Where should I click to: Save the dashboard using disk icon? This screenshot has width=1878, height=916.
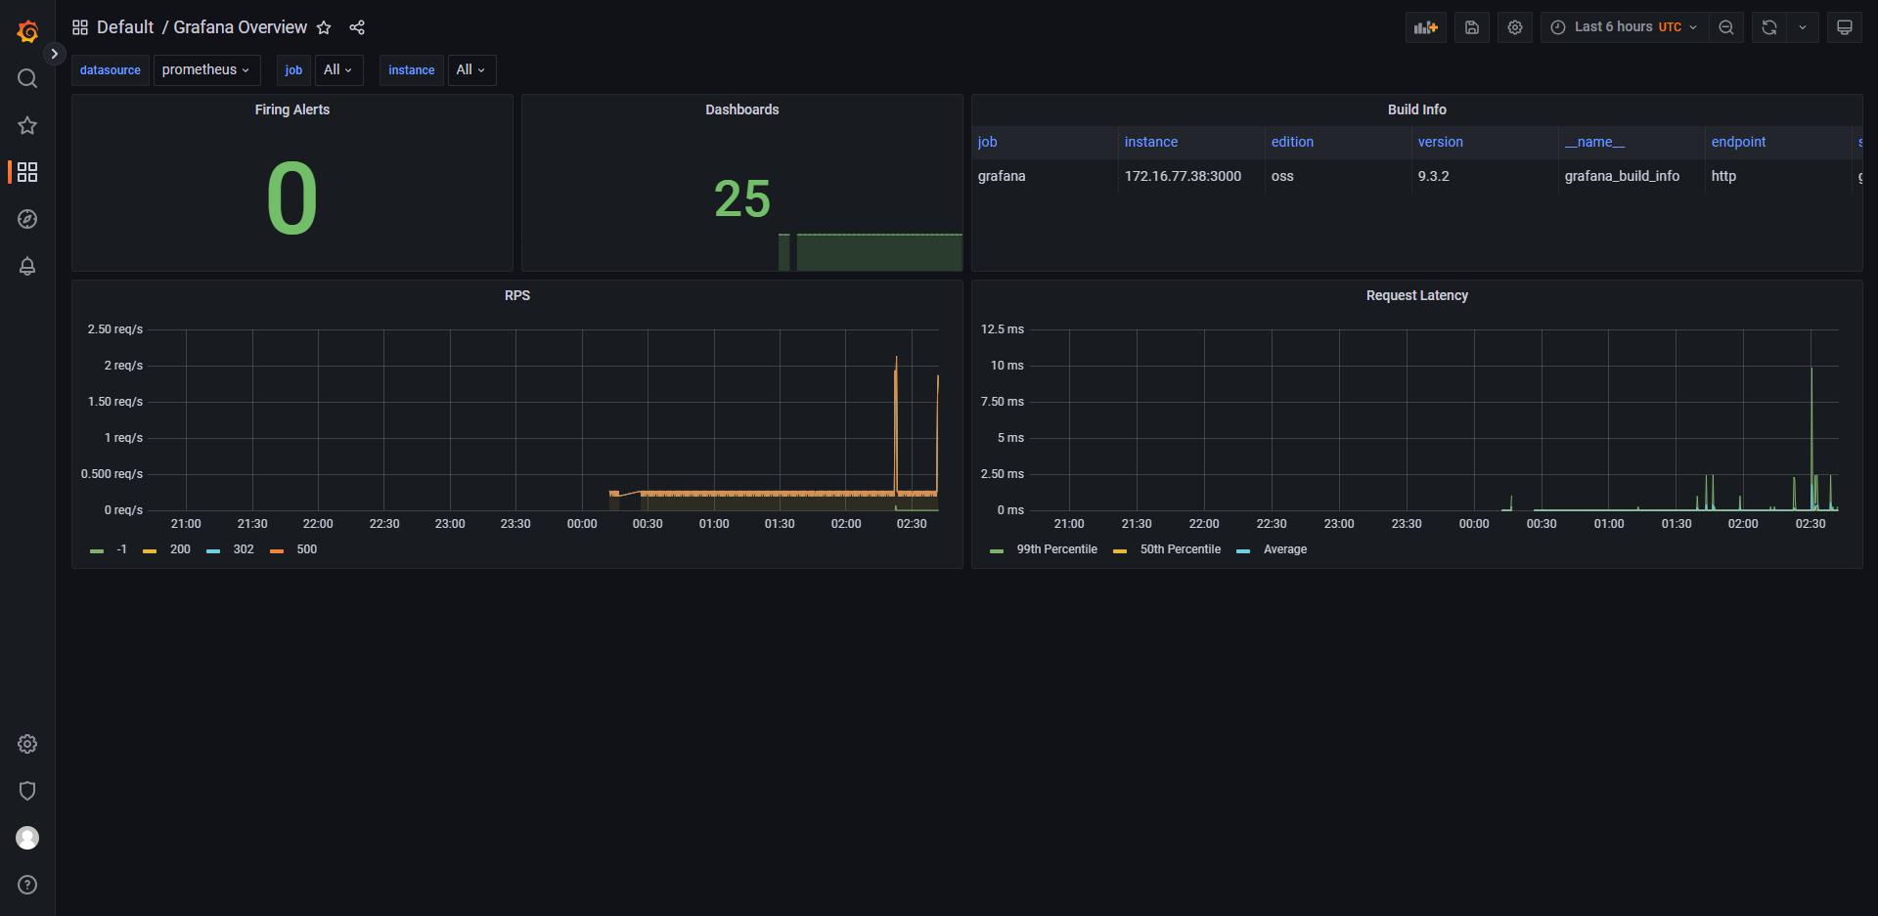point(1471,27)
